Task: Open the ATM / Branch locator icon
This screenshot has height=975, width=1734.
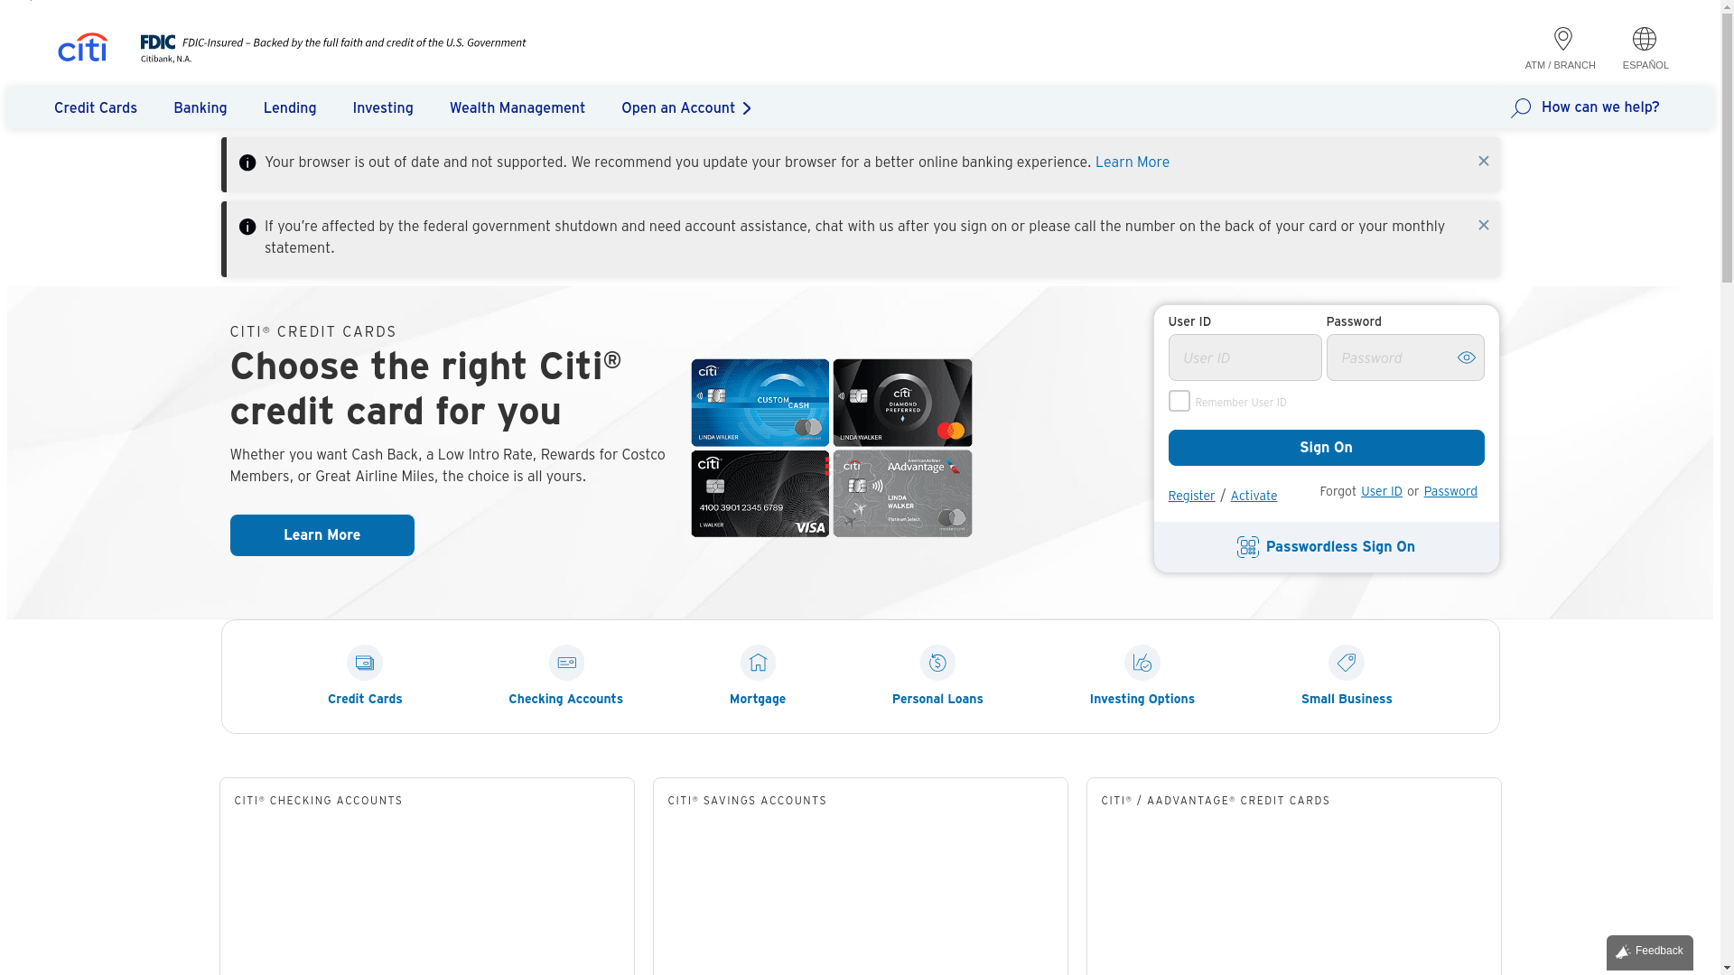Action: [x=1562, y=39]
